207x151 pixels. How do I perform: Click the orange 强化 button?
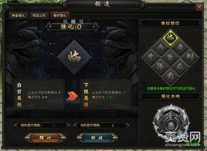click(x=46, y=138)
